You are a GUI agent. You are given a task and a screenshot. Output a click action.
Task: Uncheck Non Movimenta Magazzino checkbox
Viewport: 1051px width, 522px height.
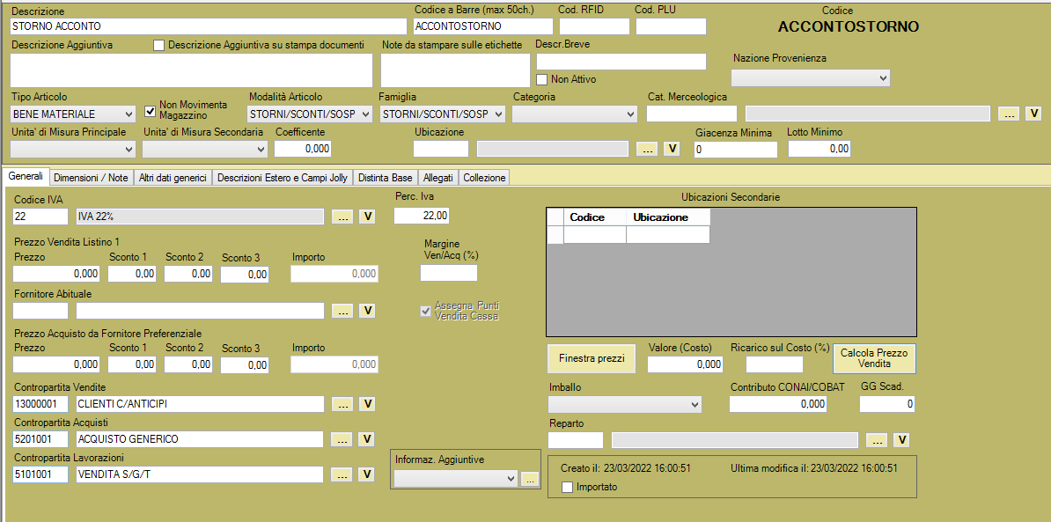151,111
